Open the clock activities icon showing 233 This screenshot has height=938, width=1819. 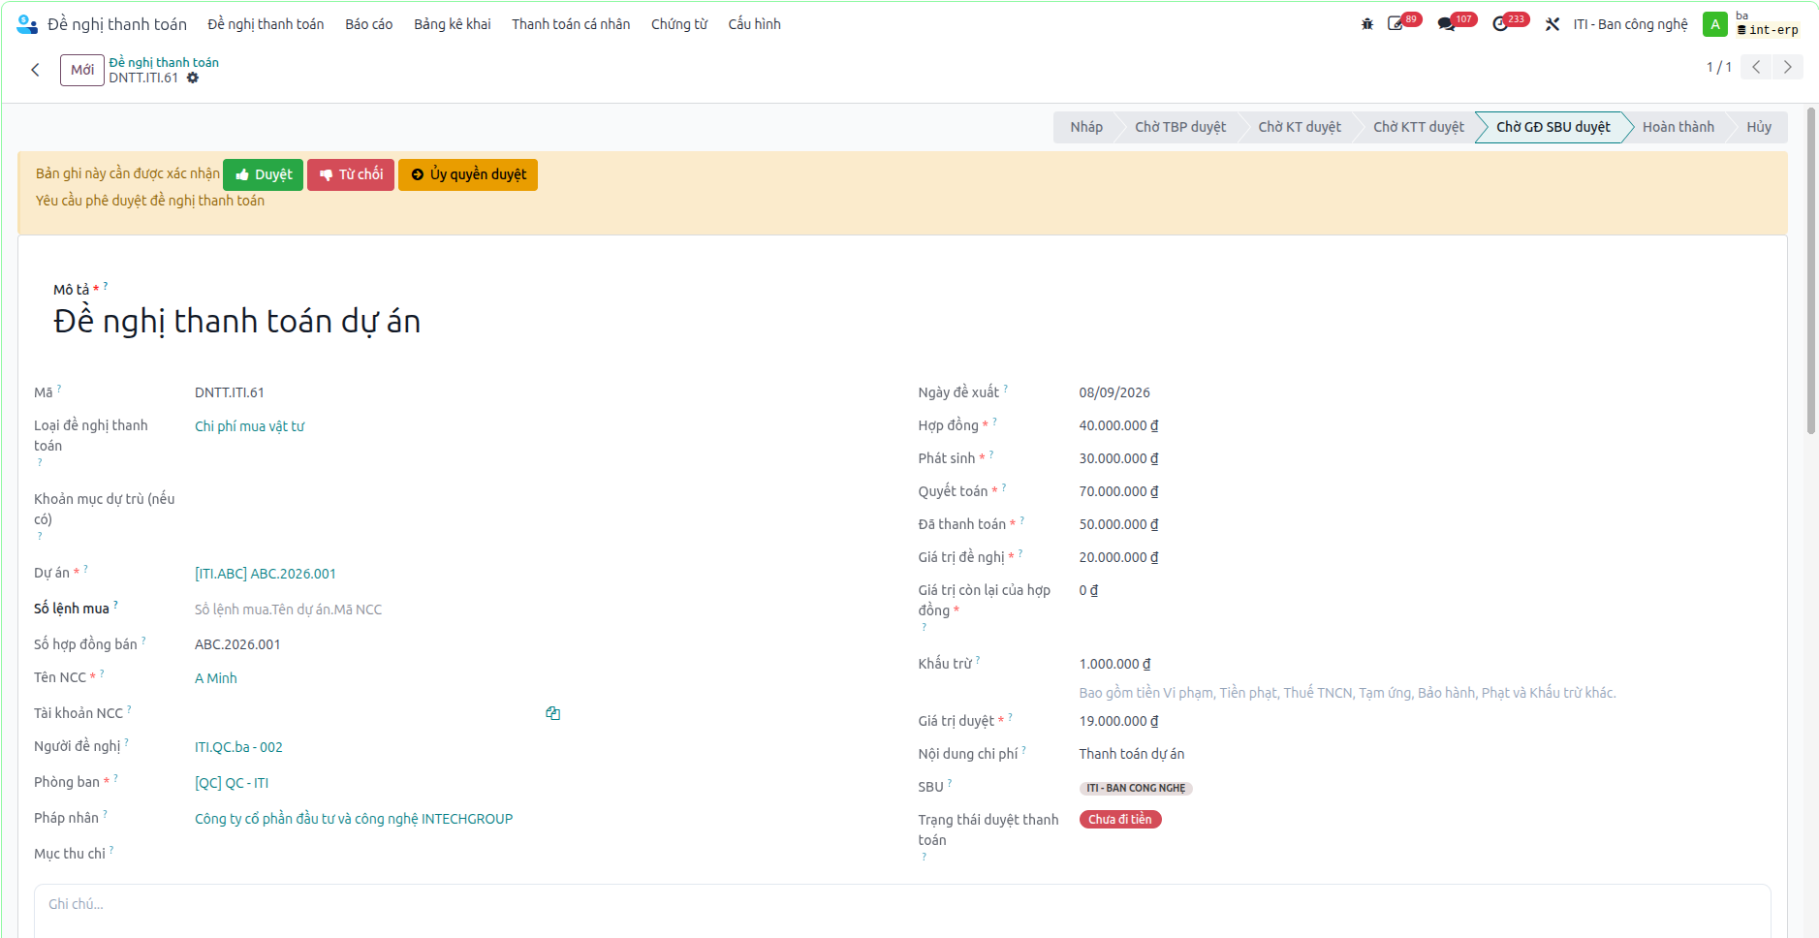point(1500,24)
